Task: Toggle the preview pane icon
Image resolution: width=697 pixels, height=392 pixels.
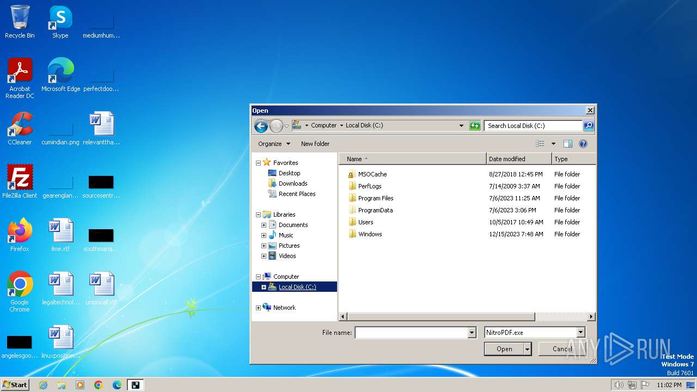Action: (x=568, y=144)
